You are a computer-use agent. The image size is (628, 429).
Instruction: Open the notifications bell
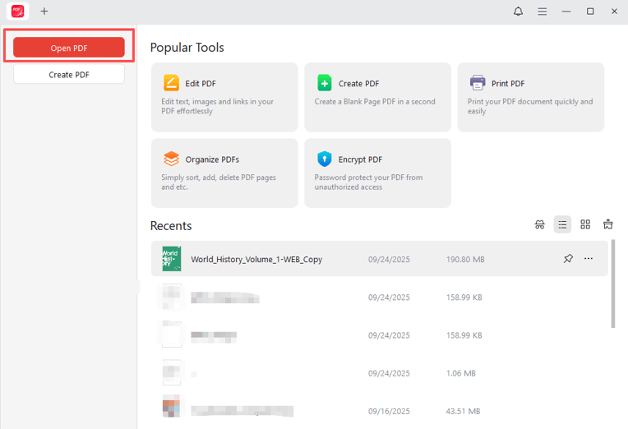click(x=518, y=12)
